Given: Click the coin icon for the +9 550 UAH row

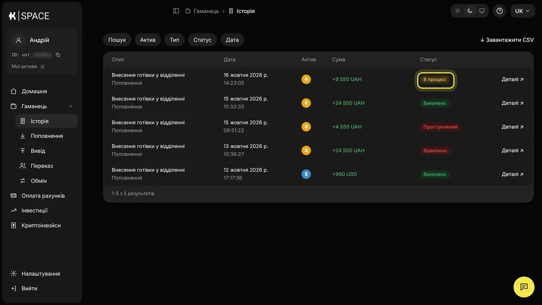Looking at the screenshot, I should pyautogui.click(x=306, y=79).
